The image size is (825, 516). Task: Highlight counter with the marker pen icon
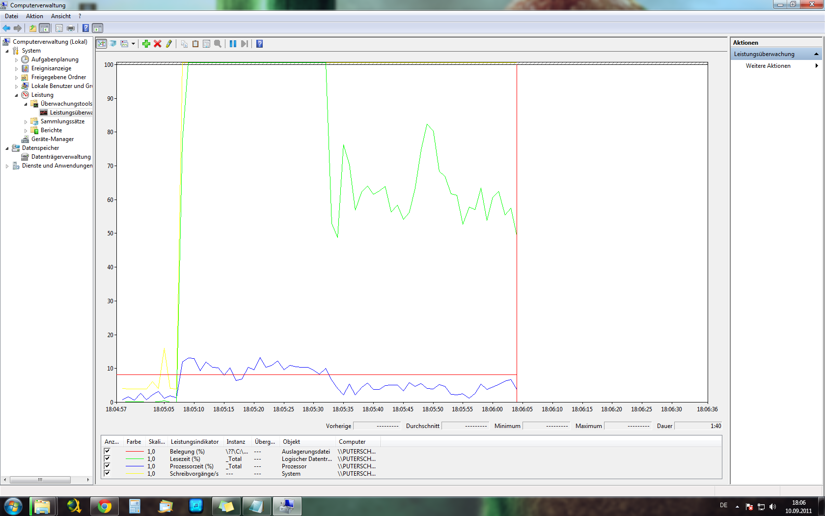pyautogui.click(x=169, y=44)
